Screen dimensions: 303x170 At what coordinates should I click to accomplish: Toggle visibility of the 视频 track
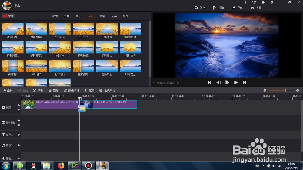point(18,105)
